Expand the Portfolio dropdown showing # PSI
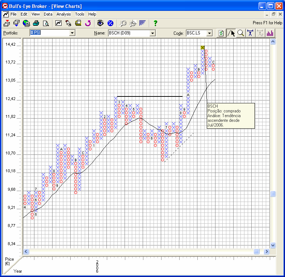Screen dimensions: 285x277 72,33
